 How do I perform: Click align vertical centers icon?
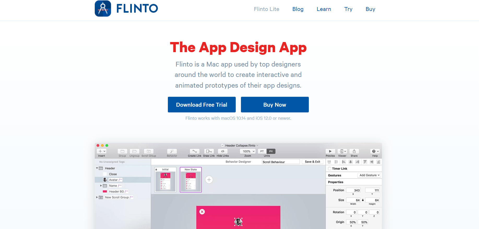372,162
